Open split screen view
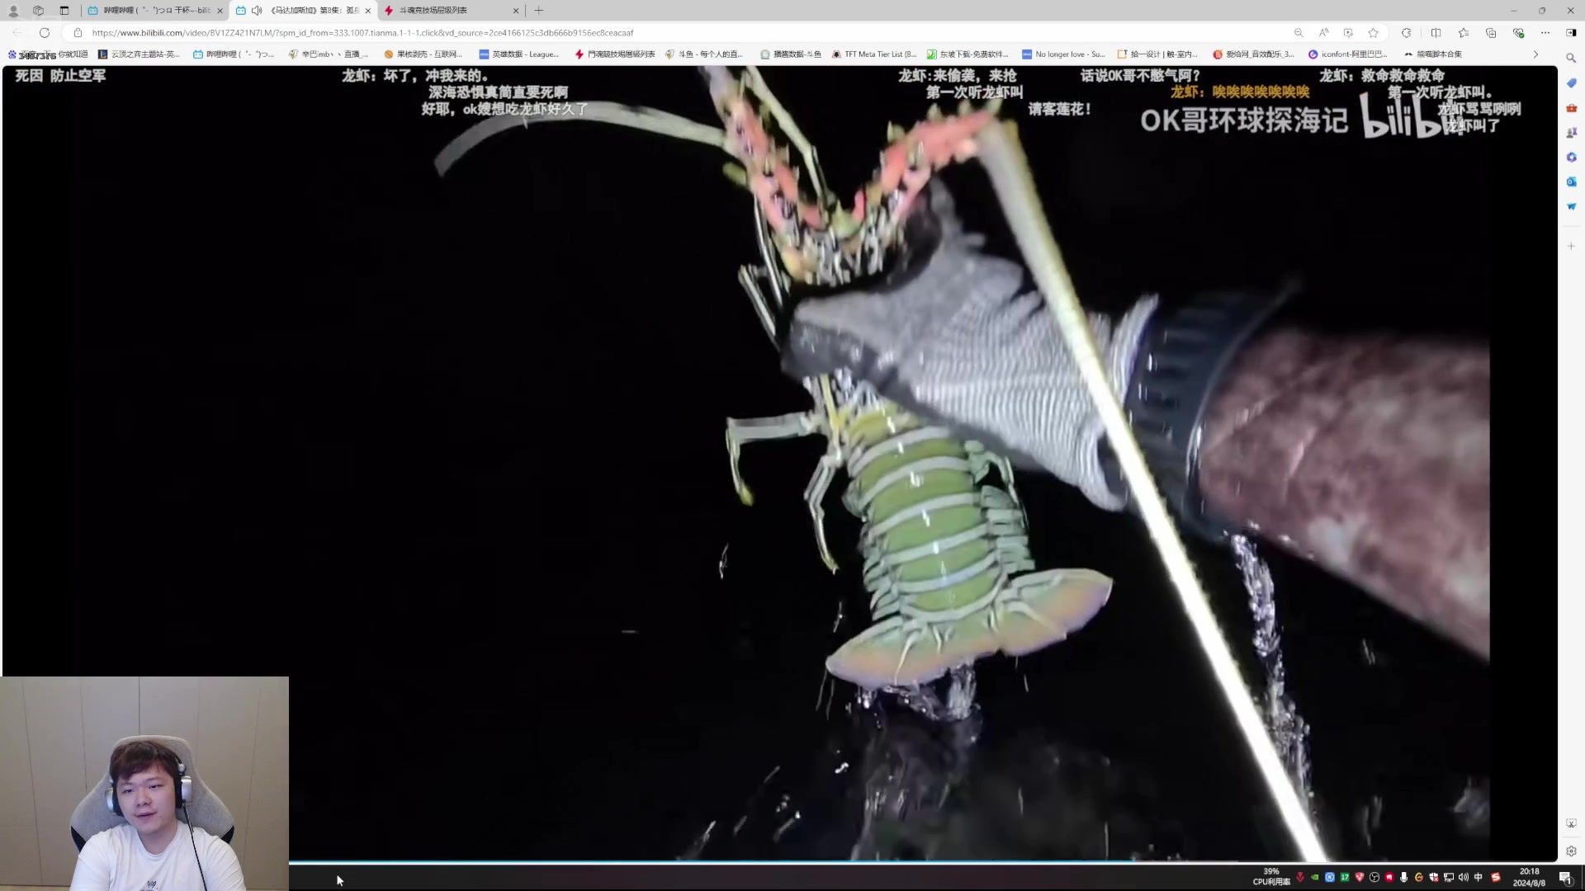The image size is (1585, 891). [1436, 33]
